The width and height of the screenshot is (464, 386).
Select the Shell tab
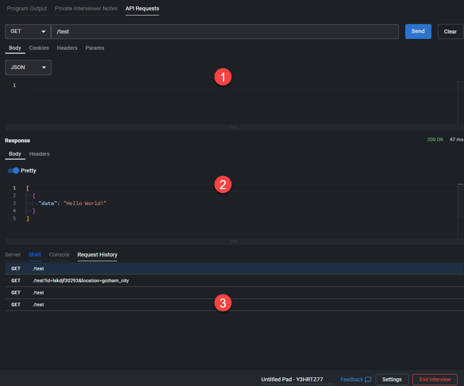[x=34, y=254]
